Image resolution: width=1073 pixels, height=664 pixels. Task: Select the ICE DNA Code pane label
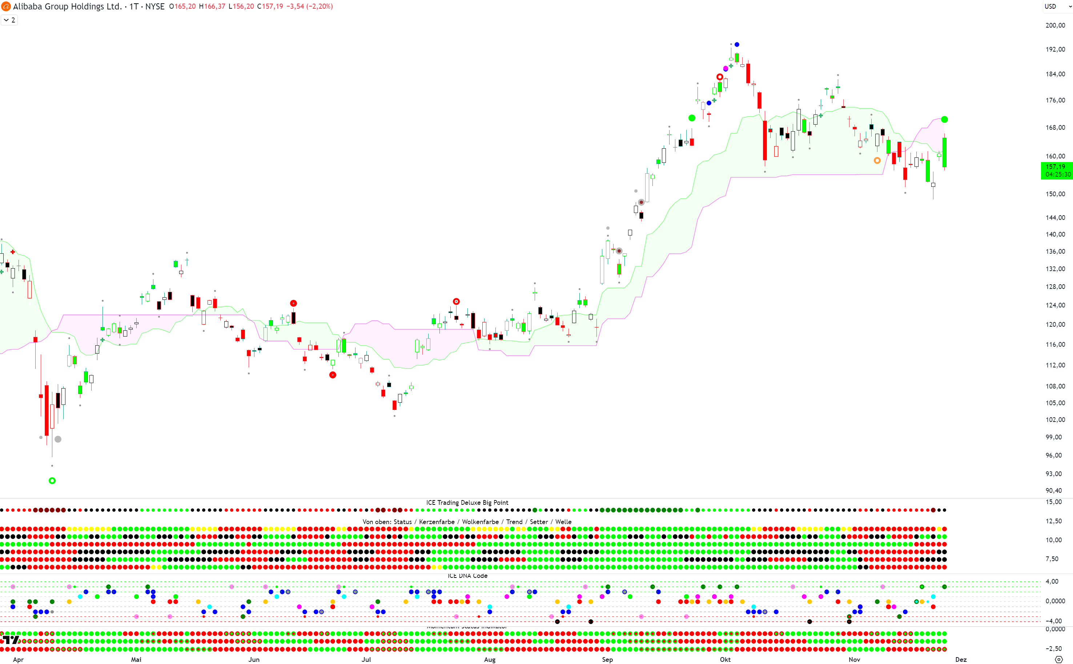point(467,576)
